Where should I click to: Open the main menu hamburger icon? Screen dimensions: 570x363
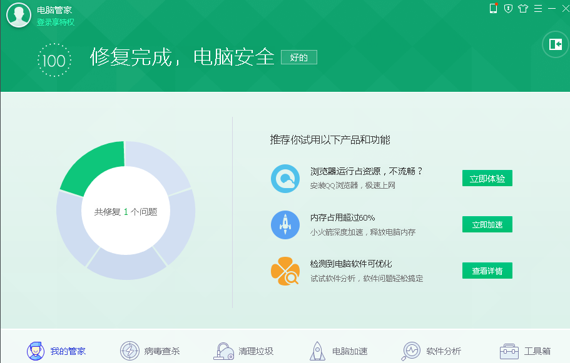point(538,8)
